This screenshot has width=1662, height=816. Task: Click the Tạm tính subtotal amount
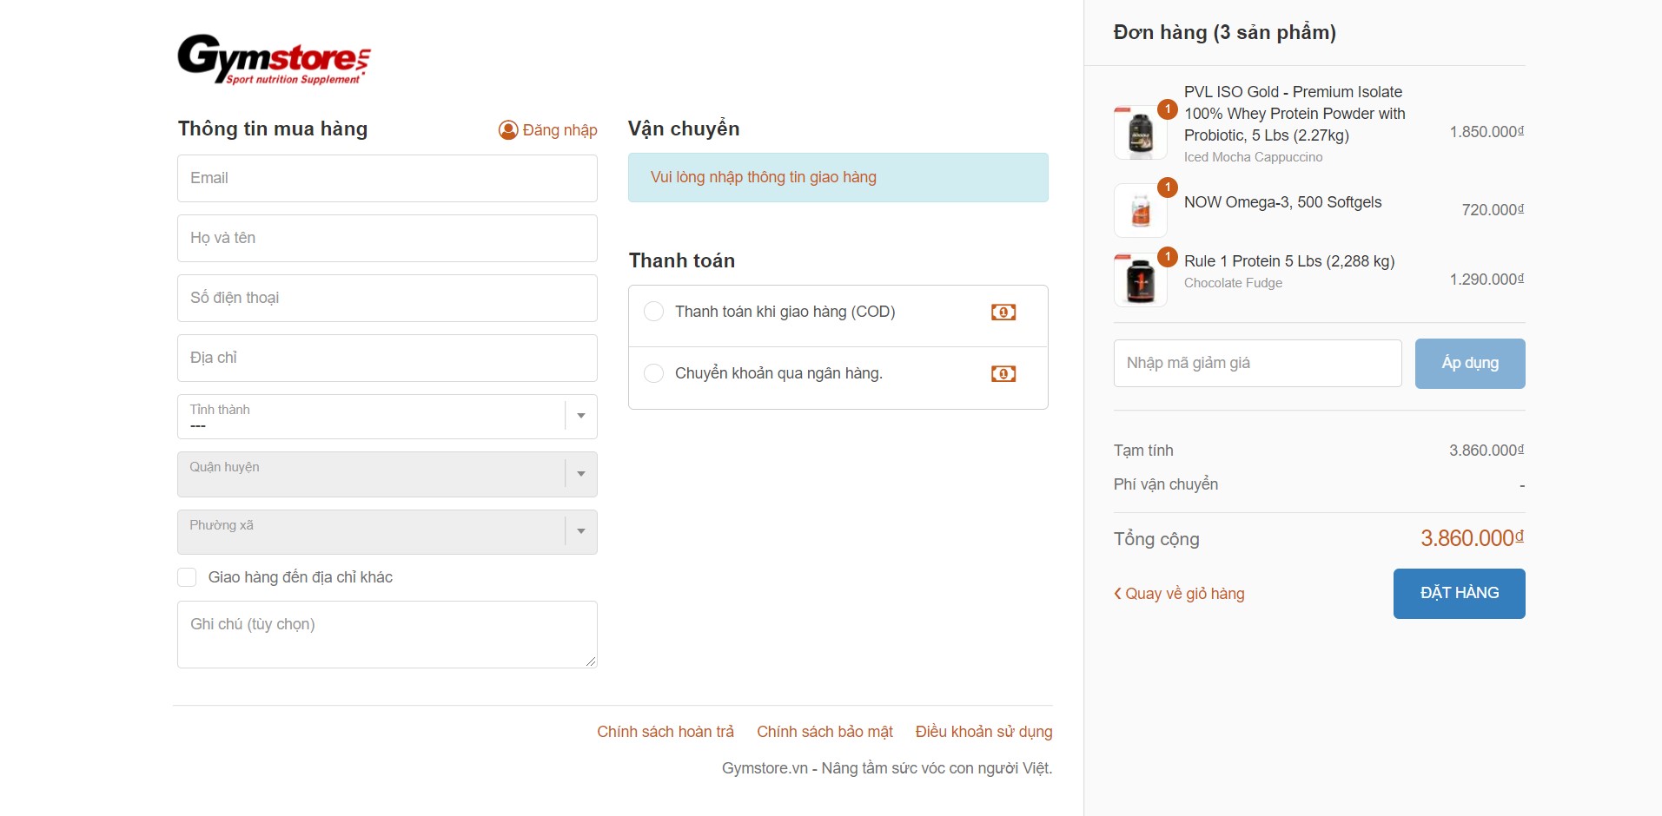(x=1487, y=451)
